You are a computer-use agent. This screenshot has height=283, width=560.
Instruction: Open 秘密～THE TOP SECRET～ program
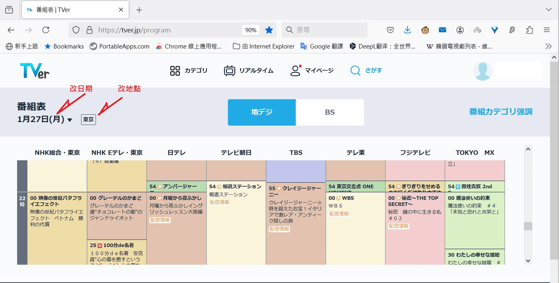pos(415,228)
